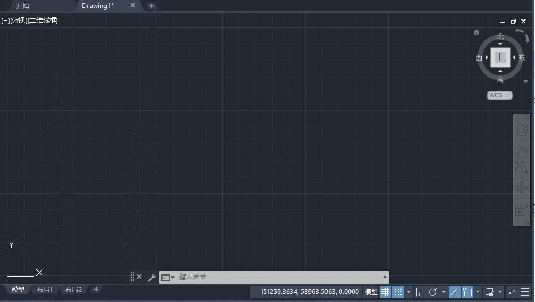
Task: Select the Zoom Extents tool
Action: point(521,167)
